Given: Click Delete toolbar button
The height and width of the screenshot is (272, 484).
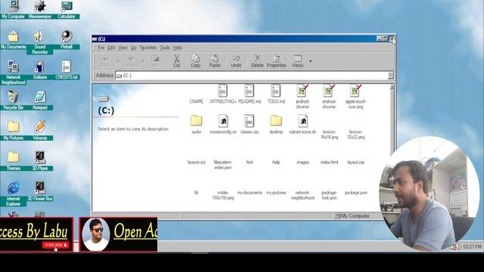Looking at the screenshot, I should [x=257, y=60].
